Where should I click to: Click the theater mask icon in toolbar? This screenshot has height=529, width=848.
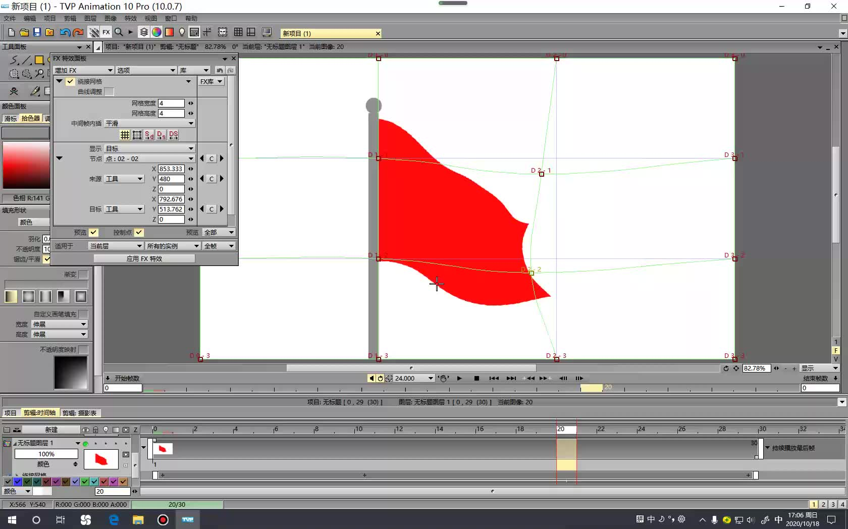tap(223, 32)
